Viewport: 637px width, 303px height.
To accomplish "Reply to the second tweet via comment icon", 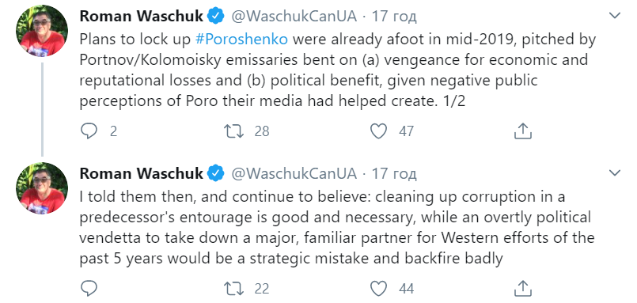I will (89, 289).
